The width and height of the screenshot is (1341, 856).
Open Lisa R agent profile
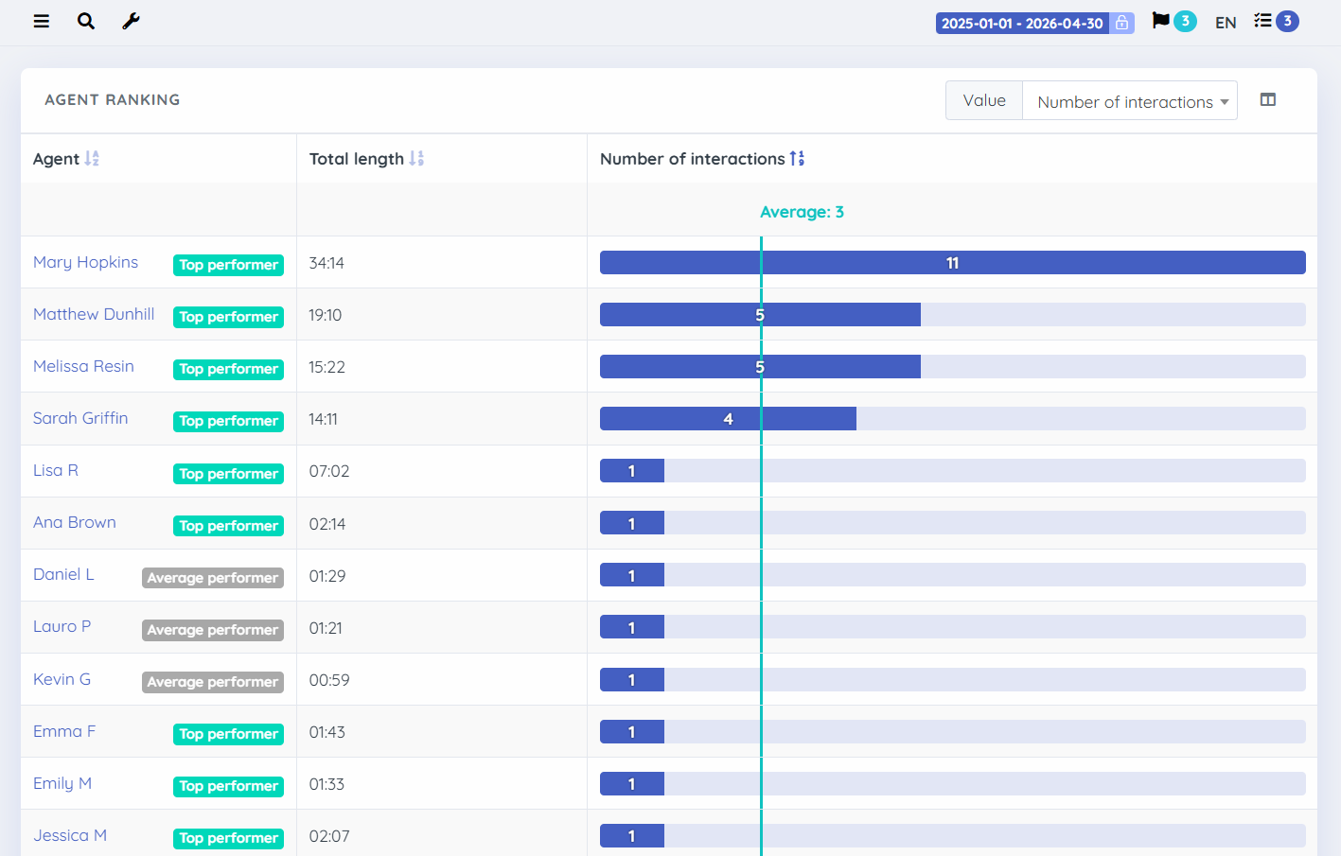(56, 470)
